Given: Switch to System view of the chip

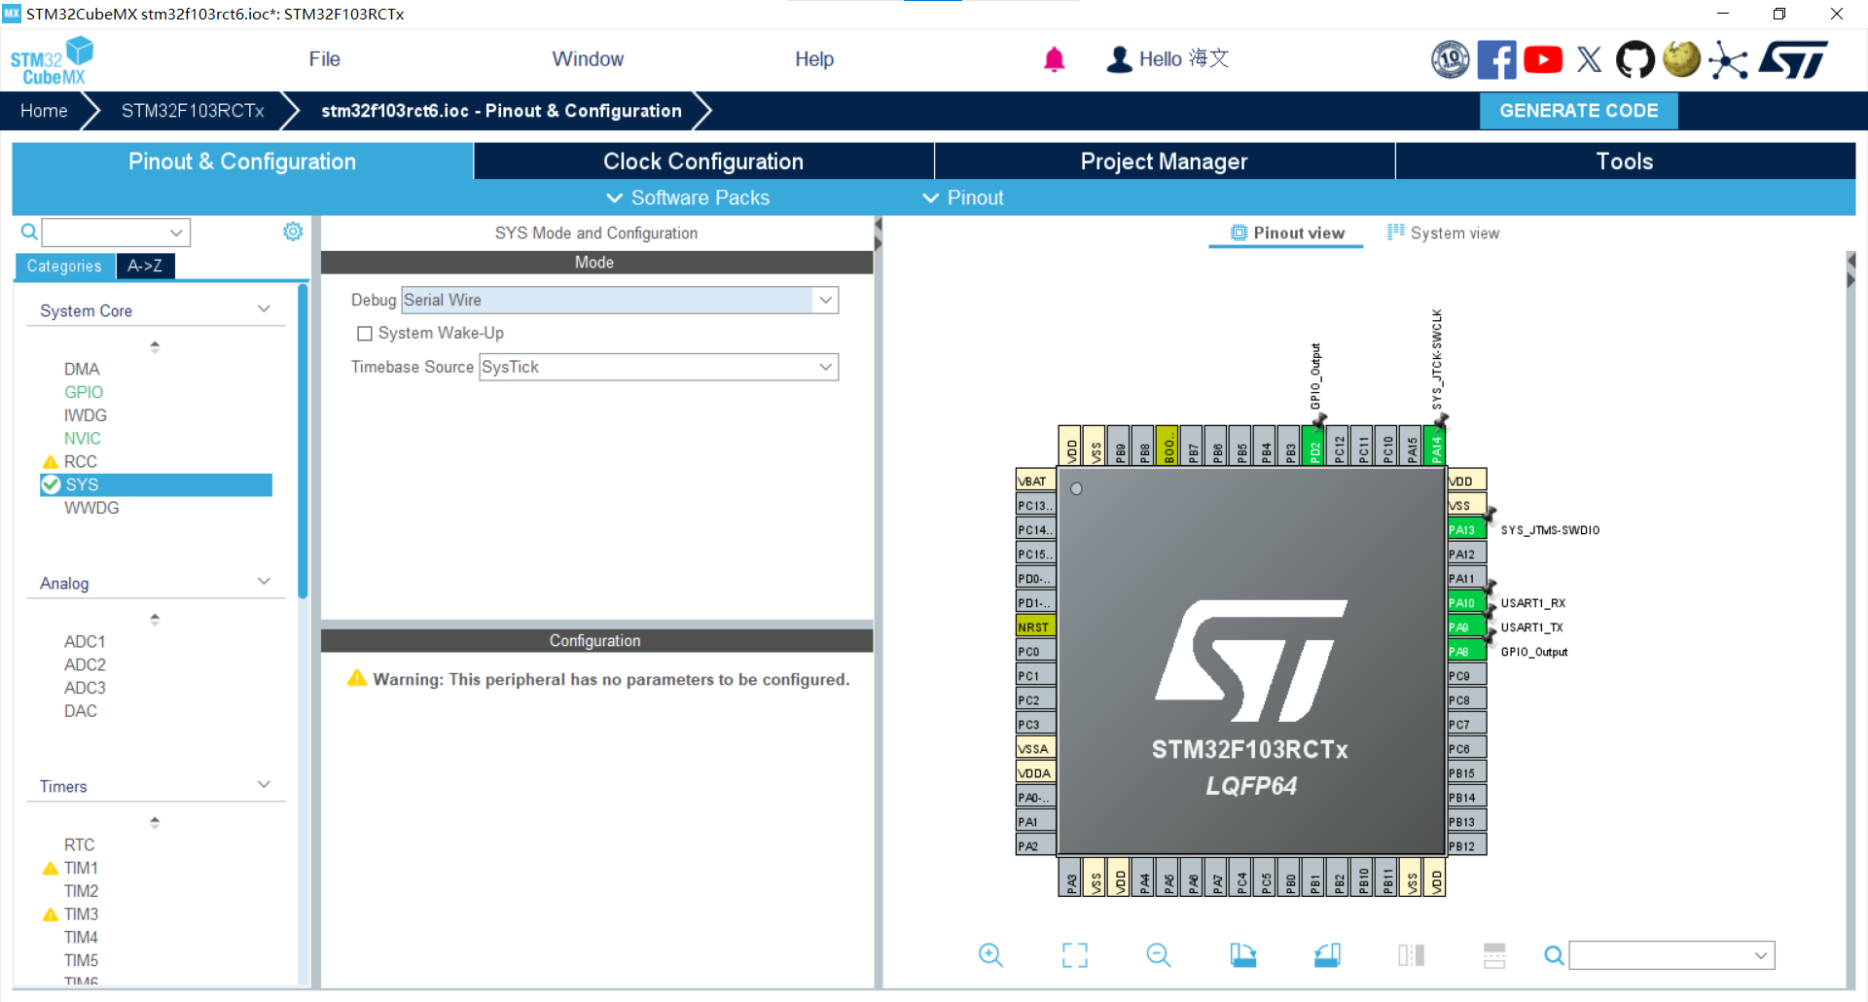Looking at the screenshot, I should [x=1443, y=233].
